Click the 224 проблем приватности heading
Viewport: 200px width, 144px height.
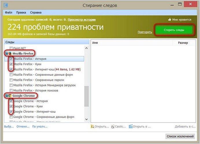55,27
